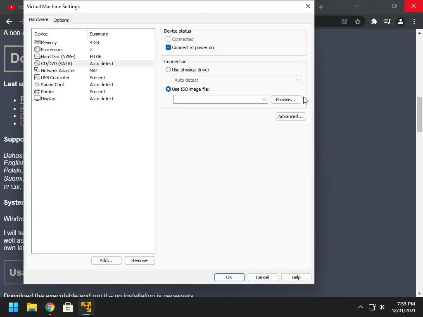
Task: Select the Processors chip icon
Action: click(x=37, y=50)
